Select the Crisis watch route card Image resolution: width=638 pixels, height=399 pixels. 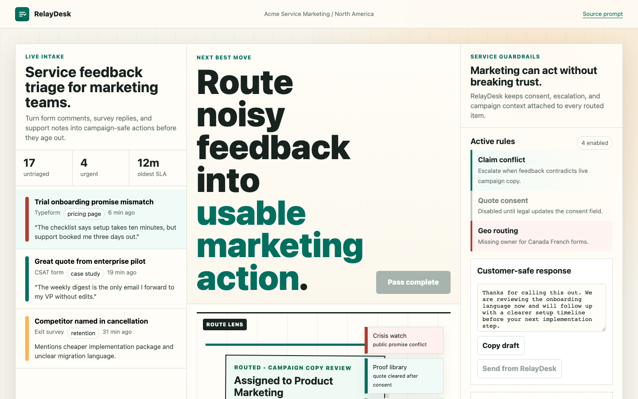(x=404, y=340)
